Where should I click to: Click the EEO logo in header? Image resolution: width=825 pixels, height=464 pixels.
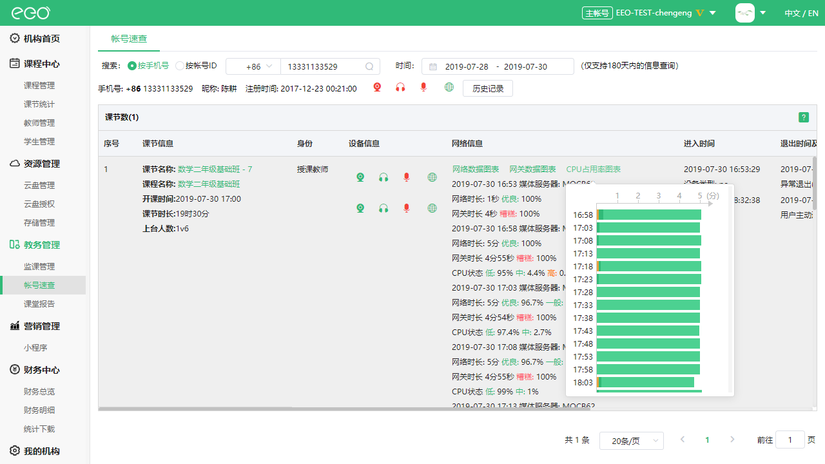31,13
